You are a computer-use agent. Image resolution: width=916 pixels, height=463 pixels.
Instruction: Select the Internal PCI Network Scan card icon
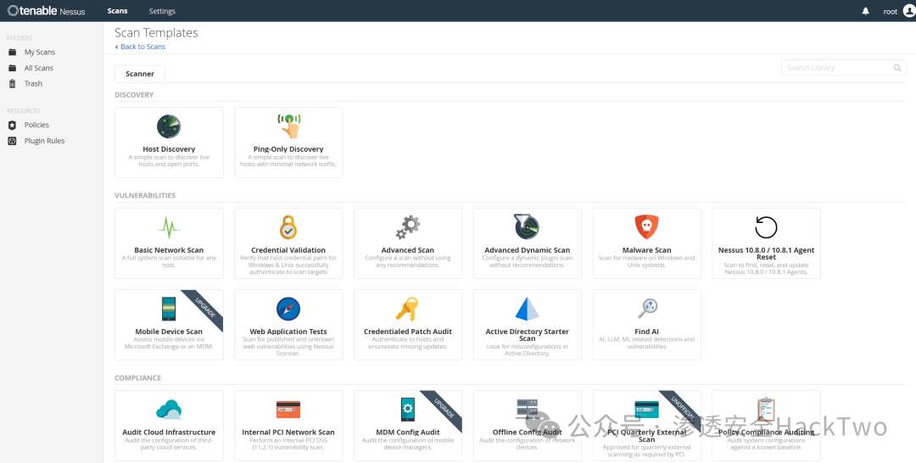point(288,410)
